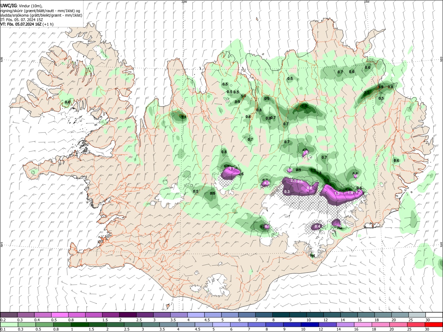Click the white snow swatch above 30
Image resolution: width=443 pixels, height=332 pixels.
(x=433, y=315)
